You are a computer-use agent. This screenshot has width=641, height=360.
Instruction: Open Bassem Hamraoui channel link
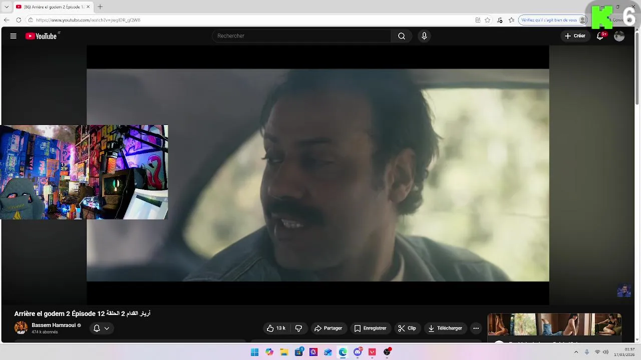coord(54,325)
